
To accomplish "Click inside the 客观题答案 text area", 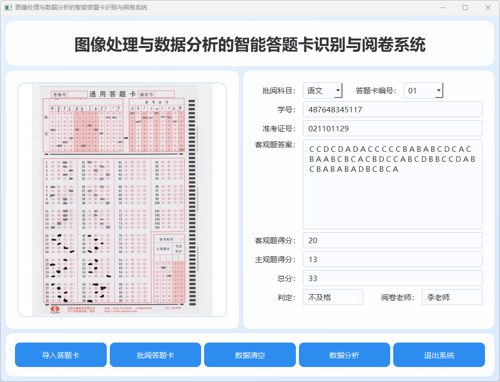I will 392,184.
